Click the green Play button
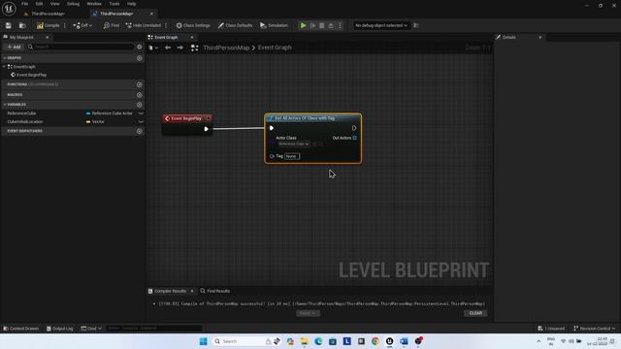This screenshot has width=621, height=349. pyautogui.click(x=303, y=25)
